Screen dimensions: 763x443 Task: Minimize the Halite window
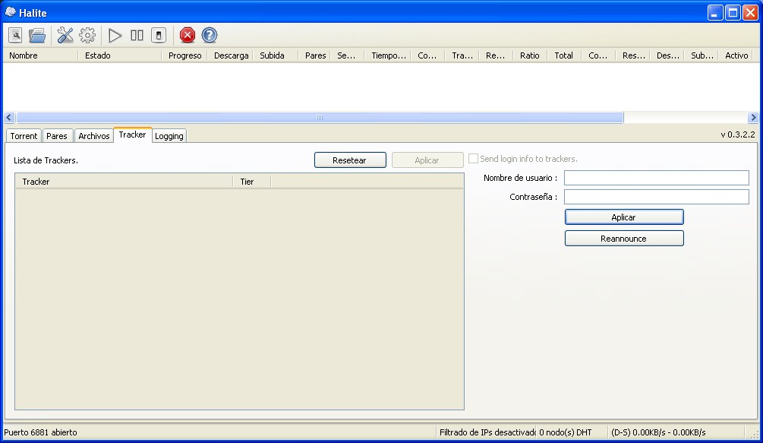pos(715,12)
